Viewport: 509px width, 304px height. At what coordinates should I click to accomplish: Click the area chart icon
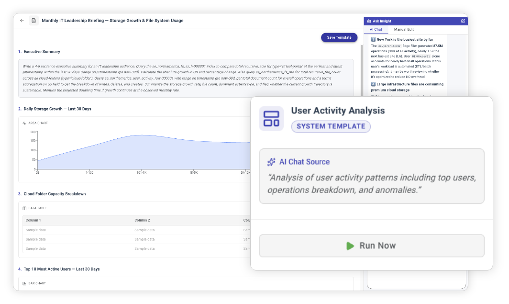click(24, 123)
